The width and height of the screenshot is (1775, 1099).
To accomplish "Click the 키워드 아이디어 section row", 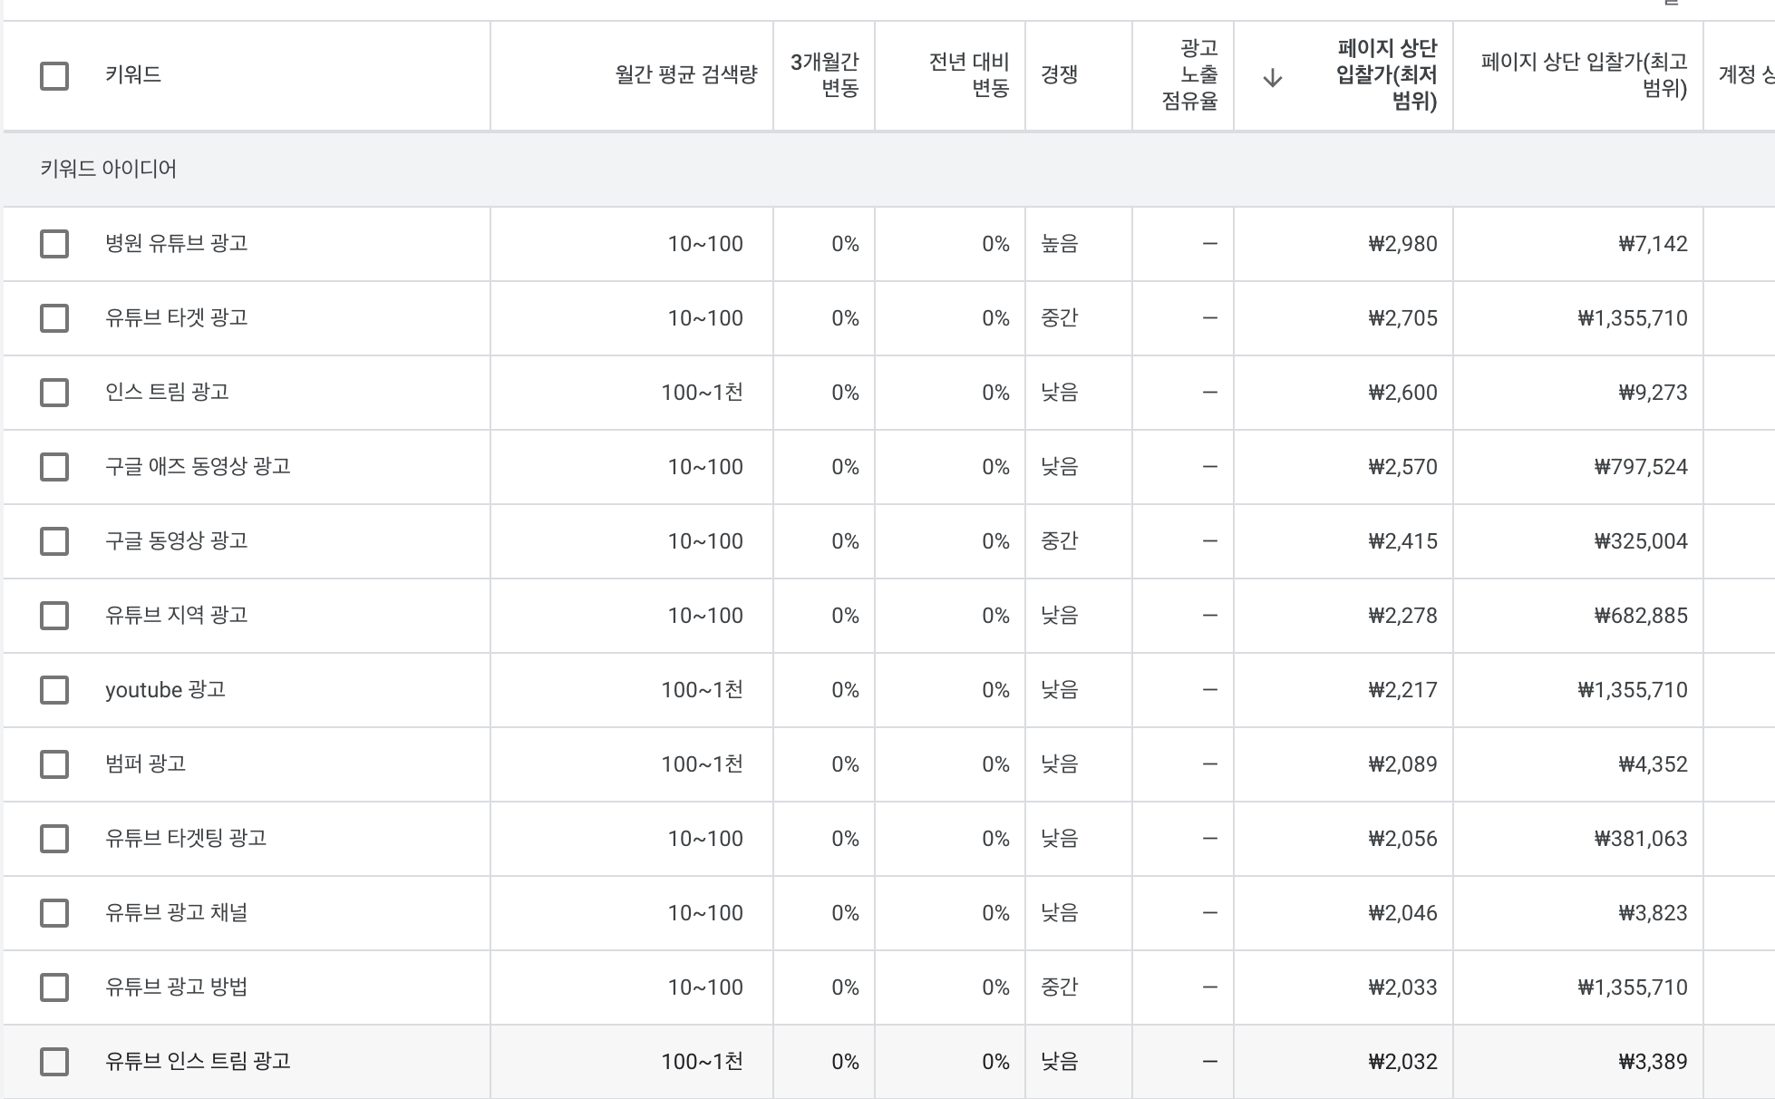I will coord(109,170).
